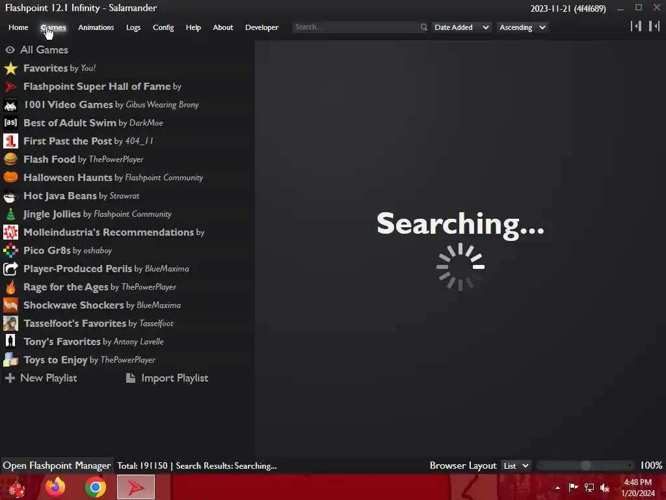This screenshot has height=500, width=666.
Task: Open Firefox from the taskbar
Action: pos(55,487)
